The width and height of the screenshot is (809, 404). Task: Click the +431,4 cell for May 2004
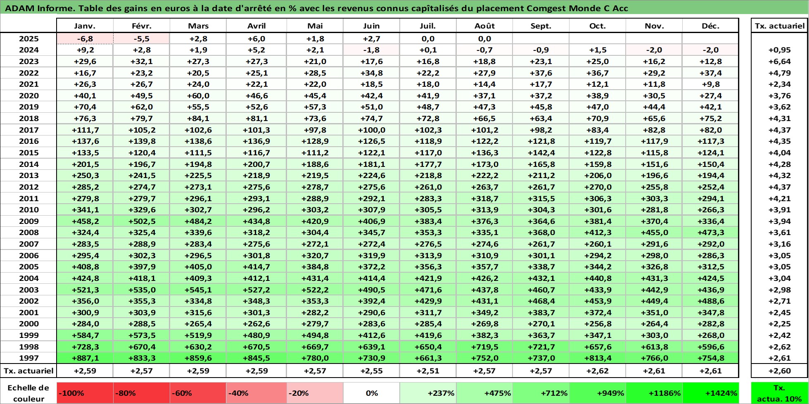pos(315,278)
